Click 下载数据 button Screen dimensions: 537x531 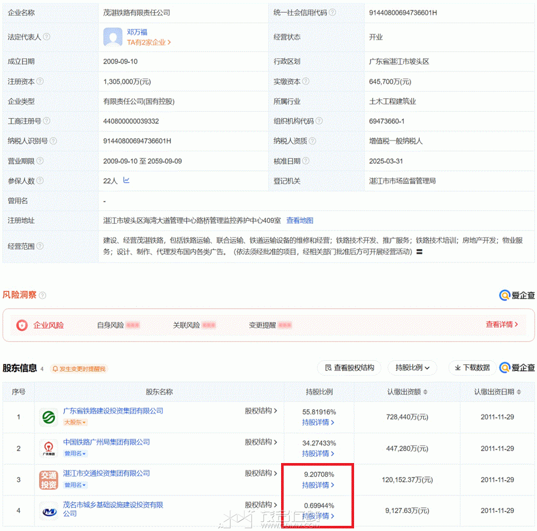472,368
